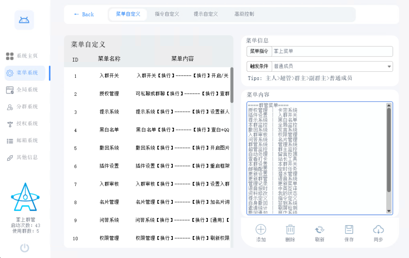The image size is (409, 258).
Task: Select the 提示系统 row name
Action: (x=109, y=112)
